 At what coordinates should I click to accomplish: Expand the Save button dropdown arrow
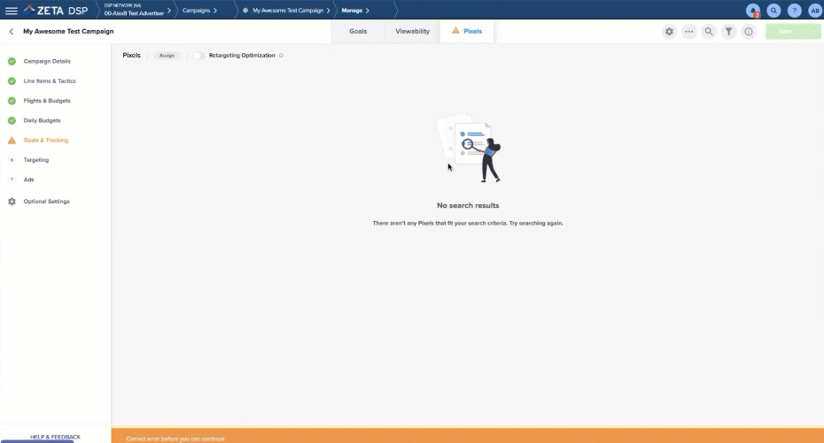[814, 32]
